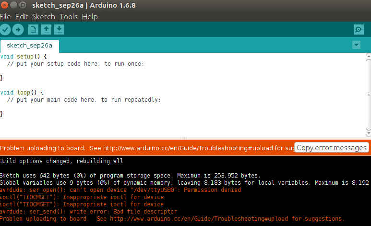Open the Edit menu

tap(22, 17)
